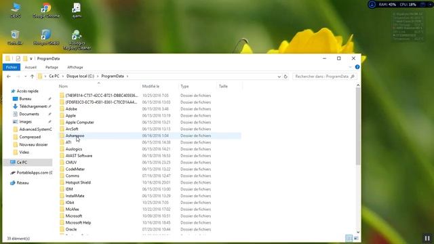Screen dimensions: 434x244
Task: Expand chevron after ProgramData in path
Action: pos(127,77)
